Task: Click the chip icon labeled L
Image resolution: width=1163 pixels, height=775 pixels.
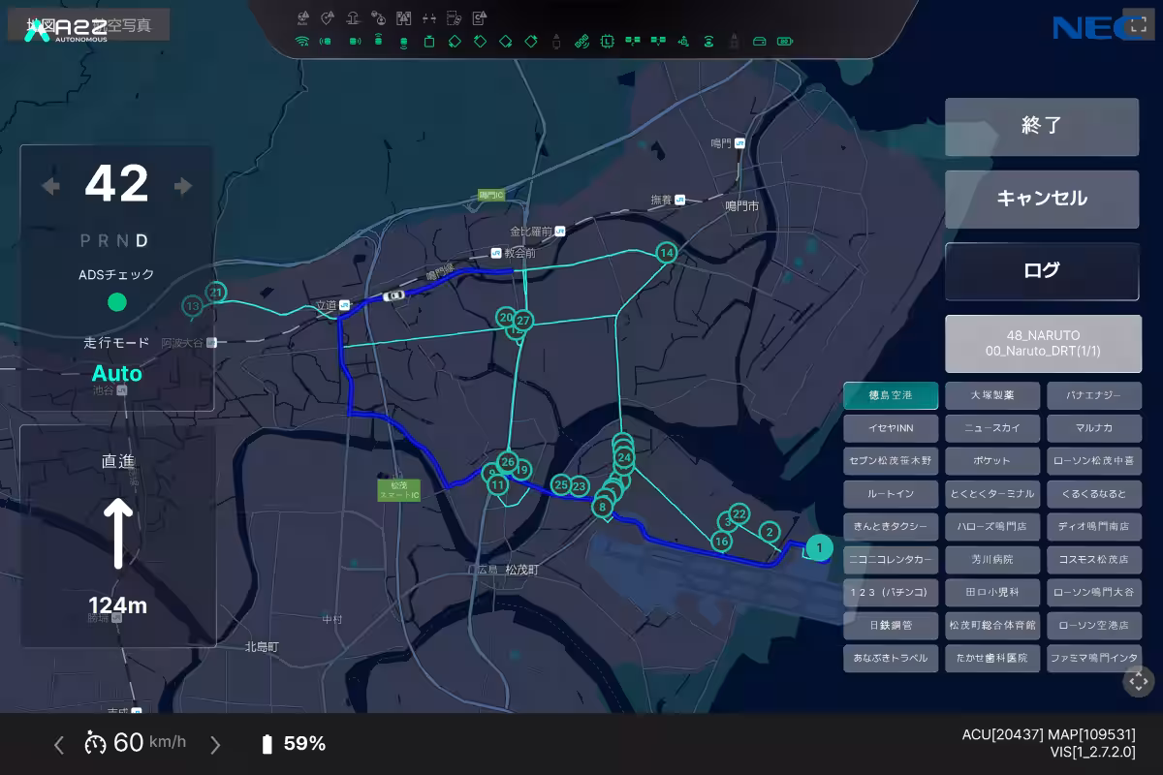Action: (607, 42)
